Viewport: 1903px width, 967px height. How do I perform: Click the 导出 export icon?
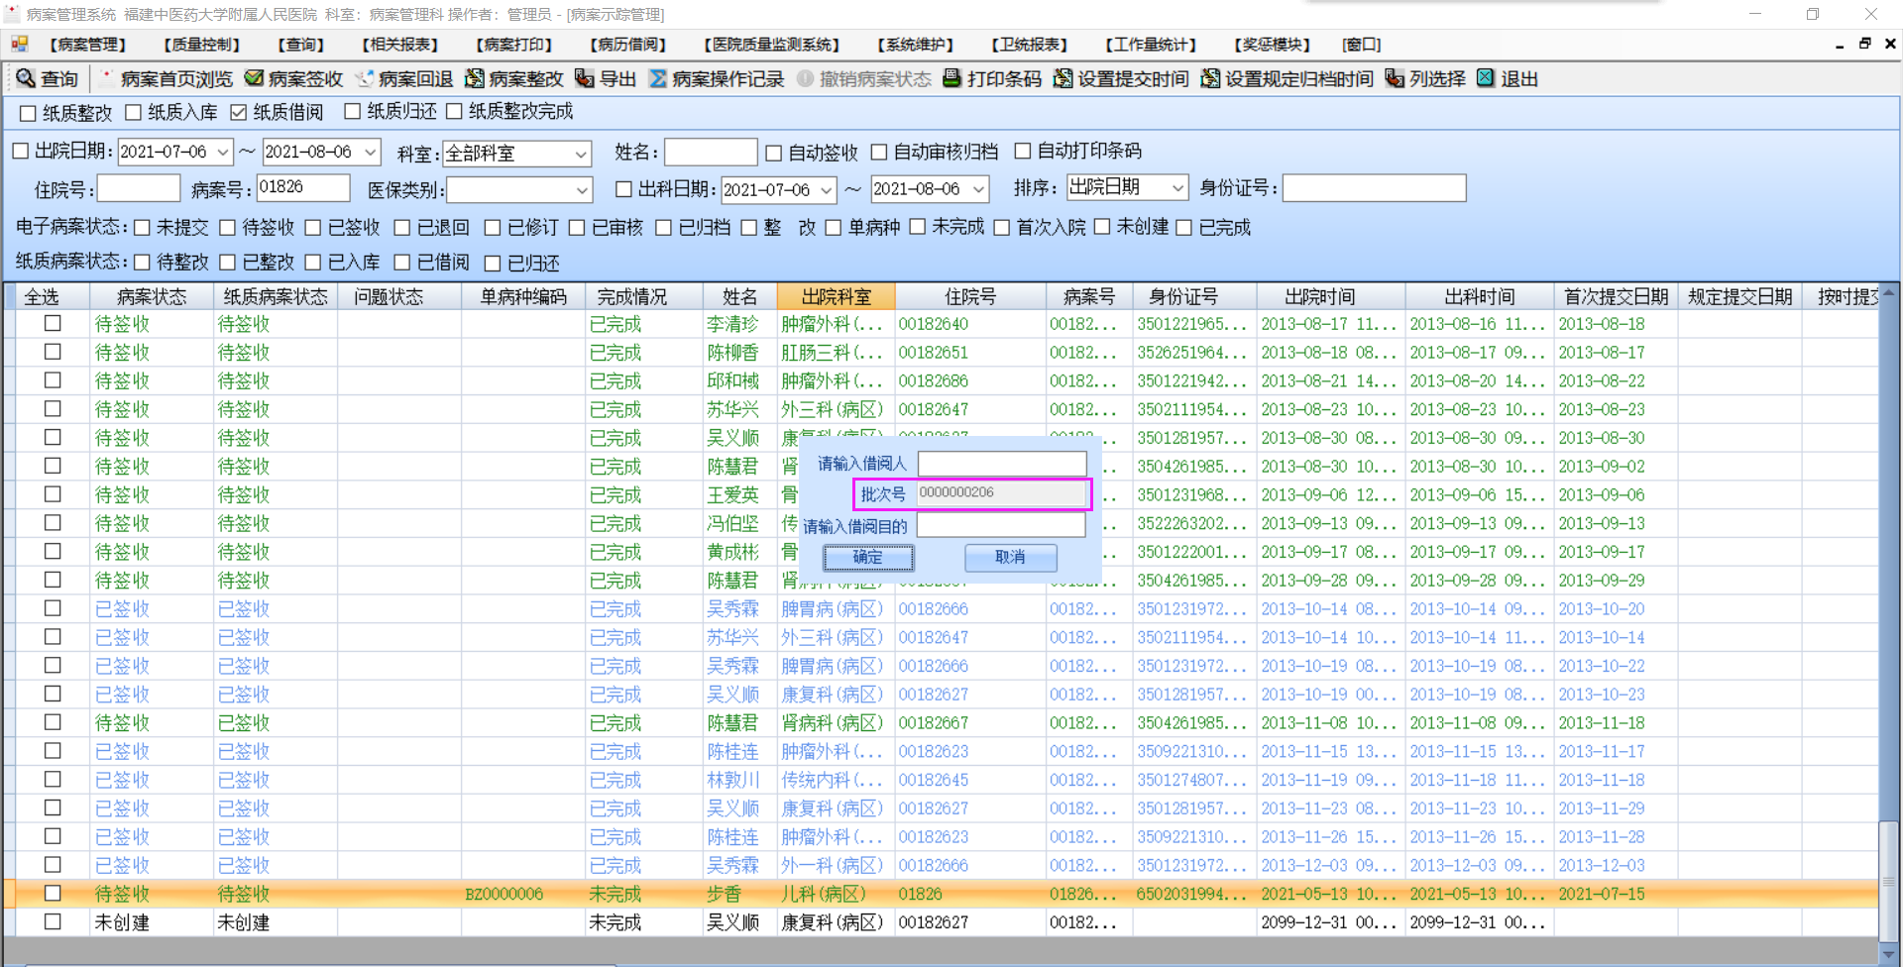tap(585, 78)
